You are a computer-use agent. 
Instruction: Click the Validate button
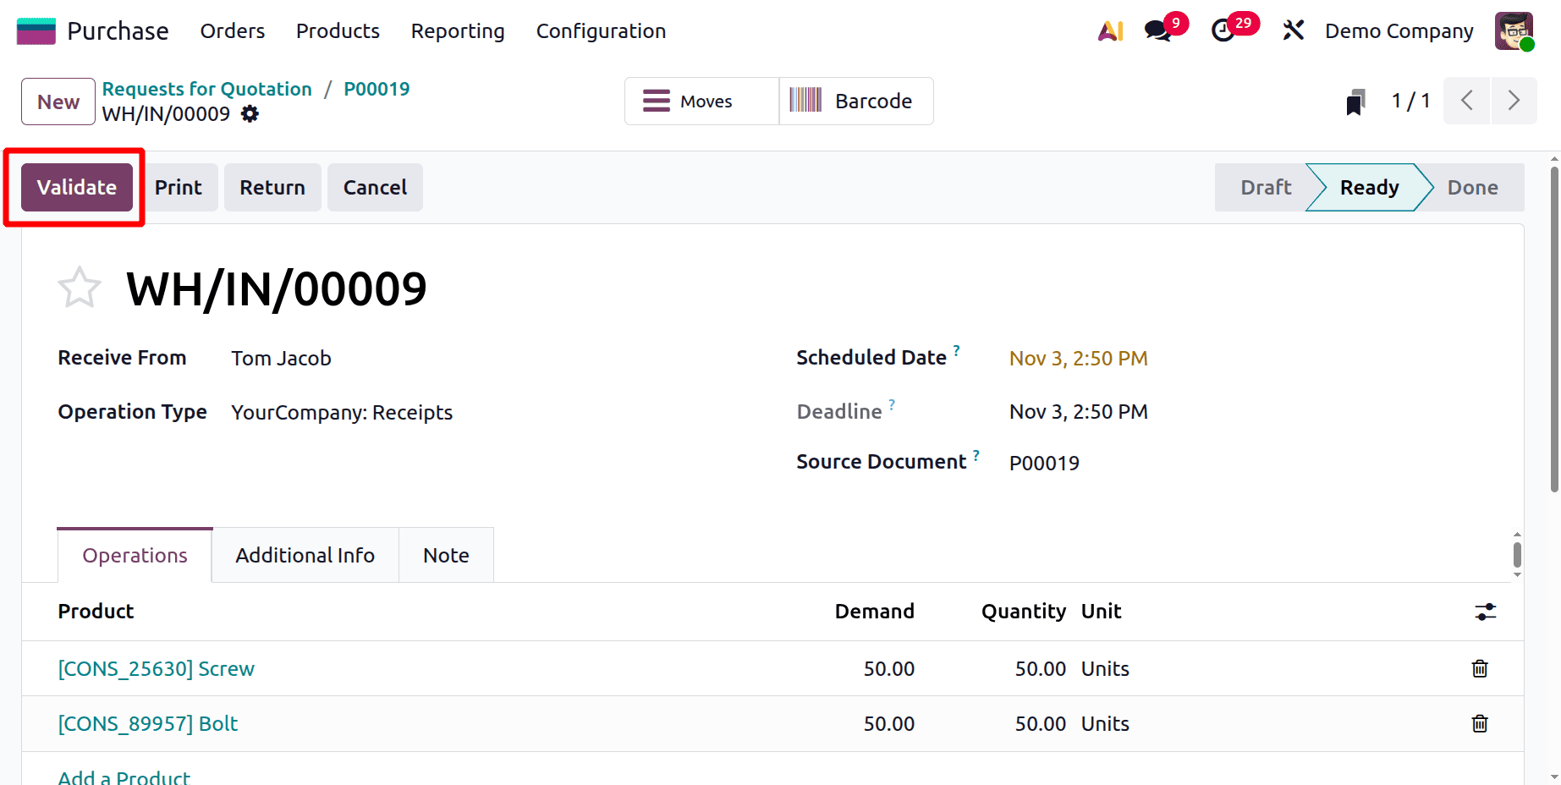[76, 187]
